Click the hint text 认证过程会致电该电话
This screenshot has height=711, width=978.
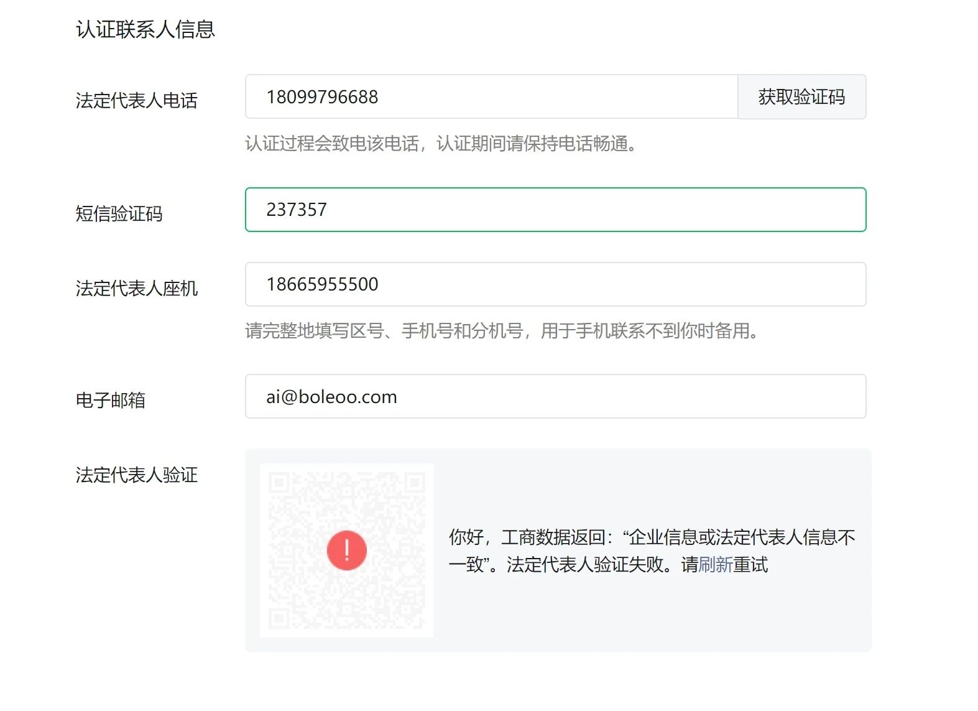tap(332, 144)
